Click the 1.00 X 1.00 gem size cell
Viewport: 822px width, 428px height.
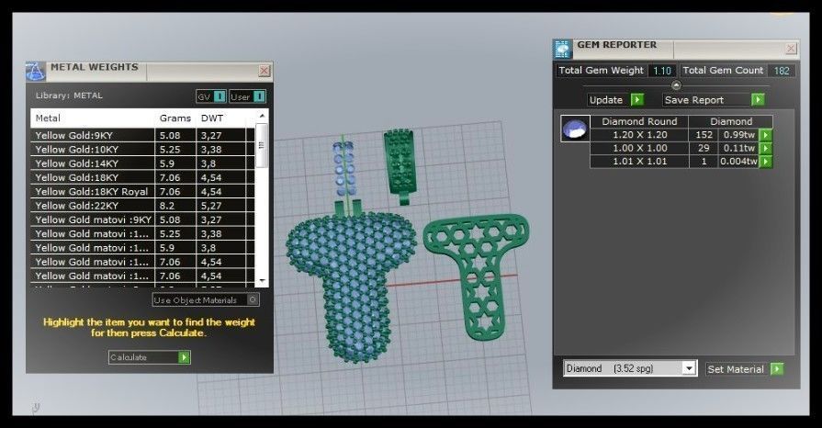pyautogui.click(x=639, y=148)
